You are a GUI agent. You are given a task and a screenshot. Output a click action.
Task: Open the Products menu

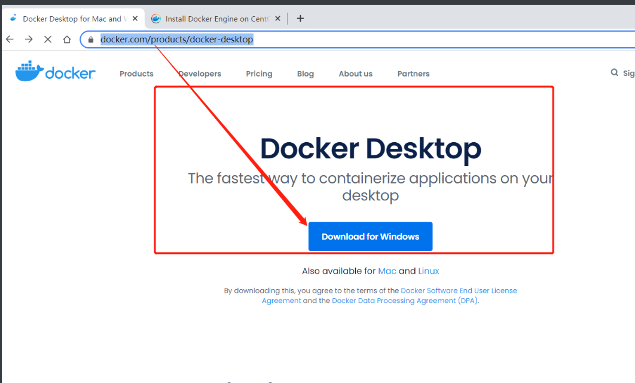136,73
